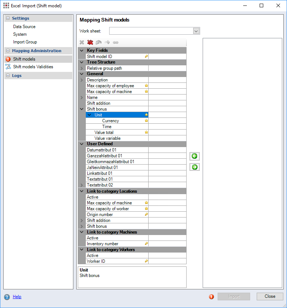Open Data Source settings page
Image resolution: width=287 pixels, height=308 pixels.
(x=24, y=27)
